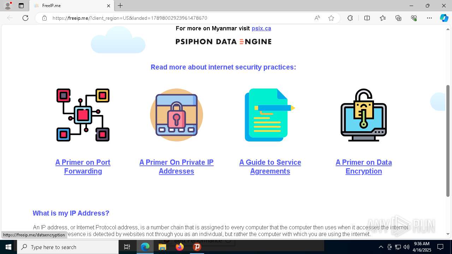The width and height of the screenshot is (452, 254).
Task: Open Microsoft Edge from taskbar
Action: [x=145, y=247]
